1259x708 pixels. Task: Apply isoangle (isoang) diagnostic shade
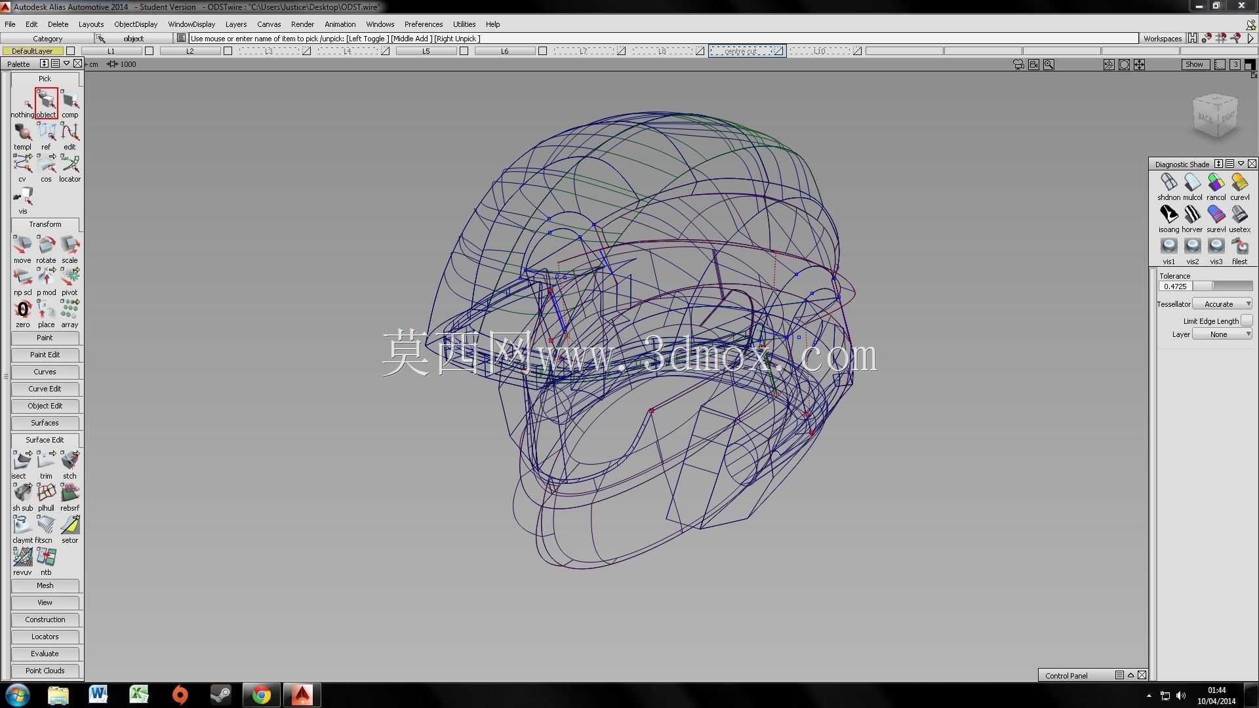[1169, 218]
